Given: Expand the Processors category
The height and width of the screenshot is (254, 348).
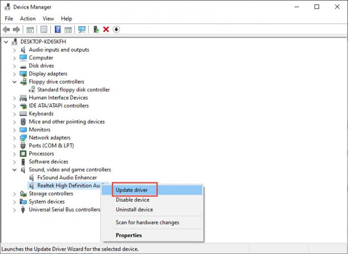Looking at the screenshot, I should pyautogui.click(x=14, y=154).
